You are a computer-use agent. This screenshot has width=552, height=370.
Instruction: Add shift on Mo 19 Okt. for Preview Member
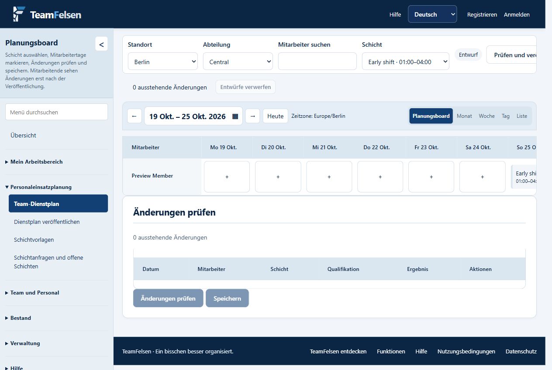(x=227, y=177)
